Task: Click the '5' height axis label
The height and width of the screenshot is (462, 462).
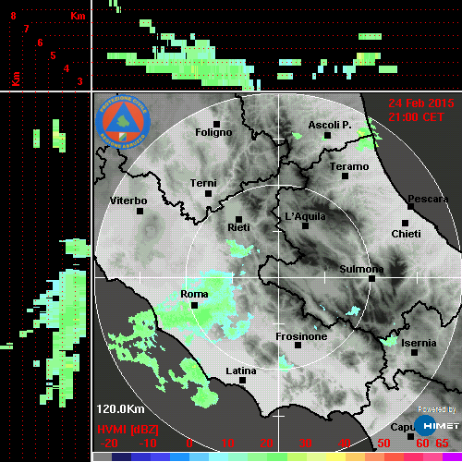Action: pyautogui.click(x=54, y=55)
